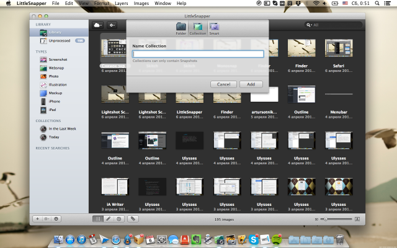Select the Collection type icon
Image resolution: width=397 pixels, height=248 pixels.
coord(197,28)
